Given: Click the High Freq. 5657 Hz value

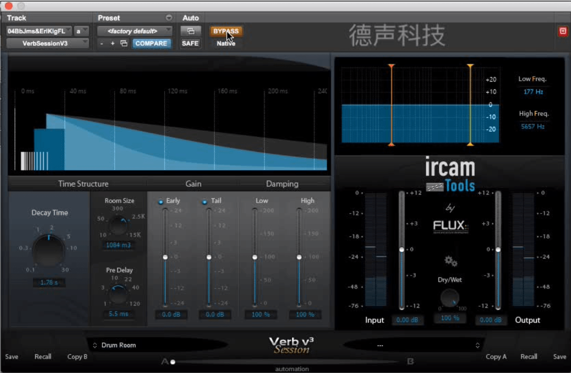Looking at the screenshot, I should (533, 126).
